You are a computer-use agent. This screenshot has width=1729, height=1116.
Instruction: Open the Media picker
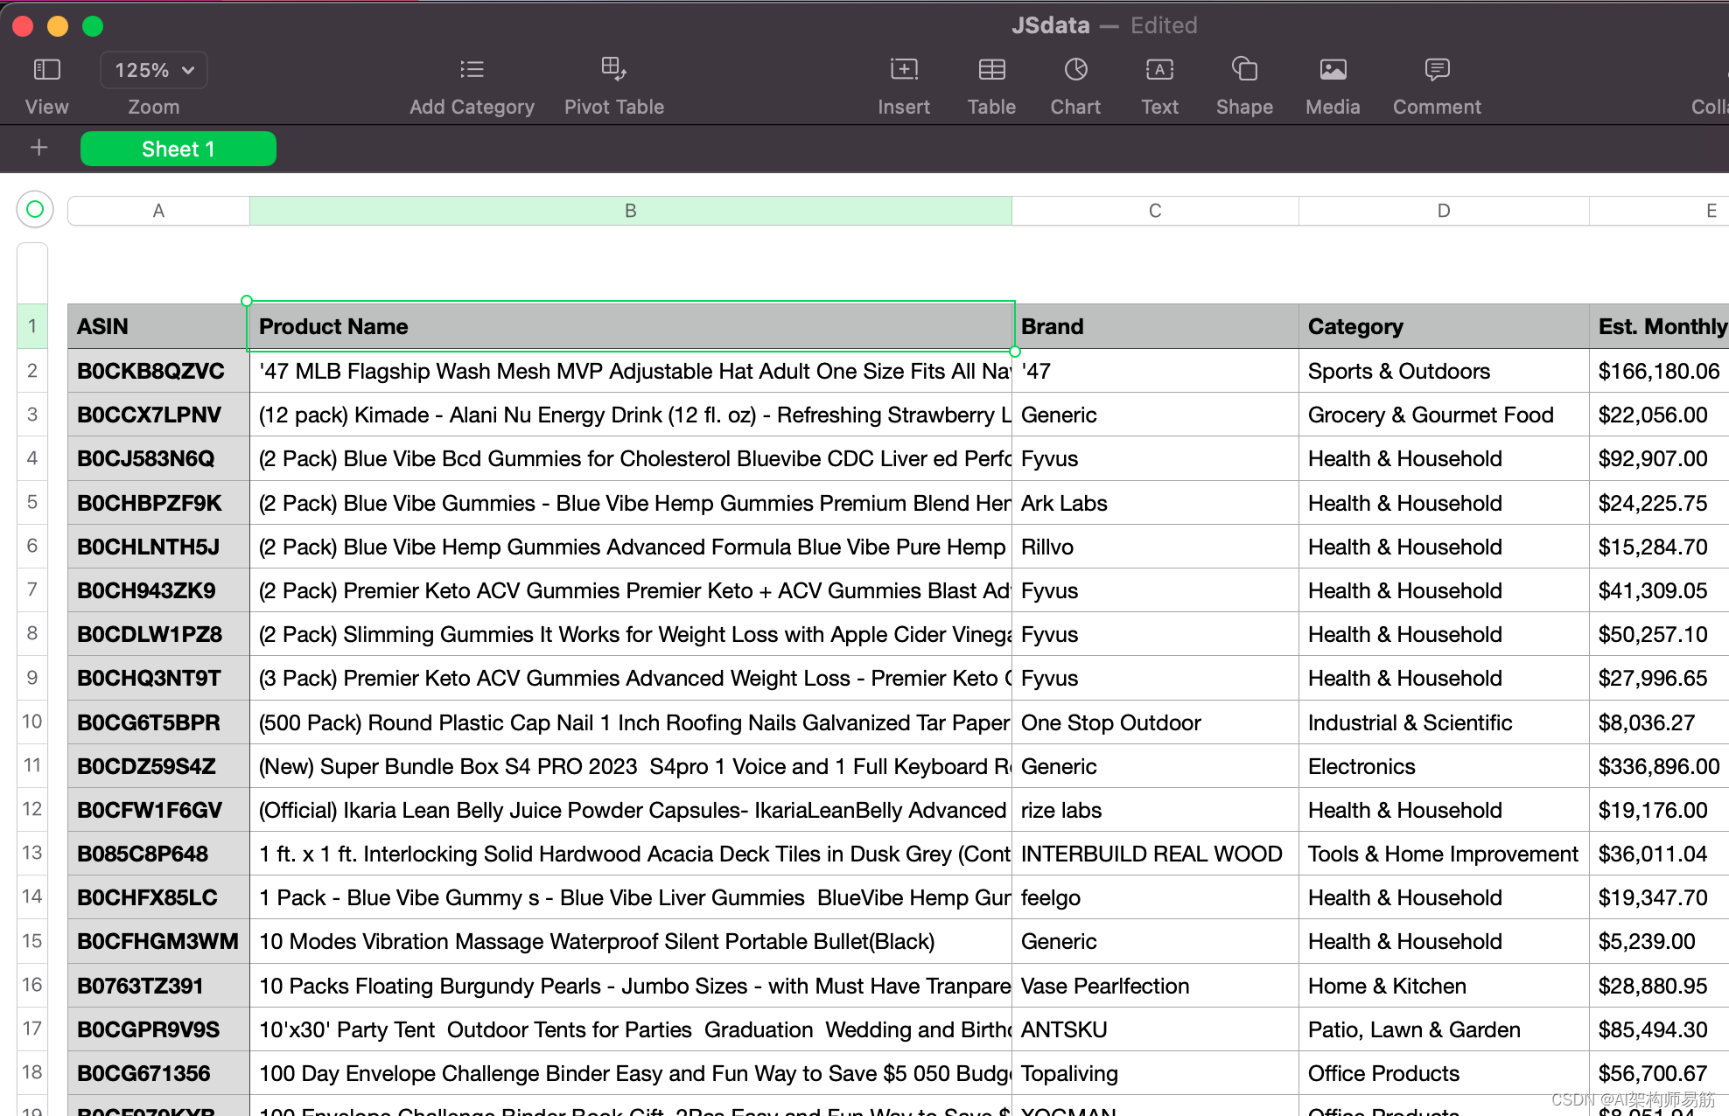point(1333,69)
